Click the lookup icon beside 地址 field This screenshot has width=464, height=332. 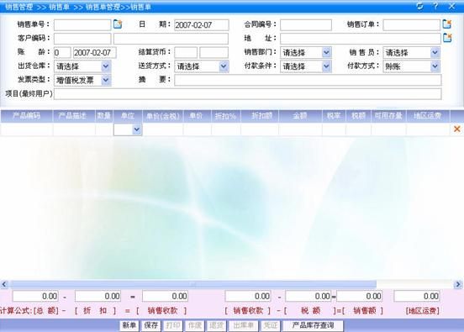(x=447, y=38)
